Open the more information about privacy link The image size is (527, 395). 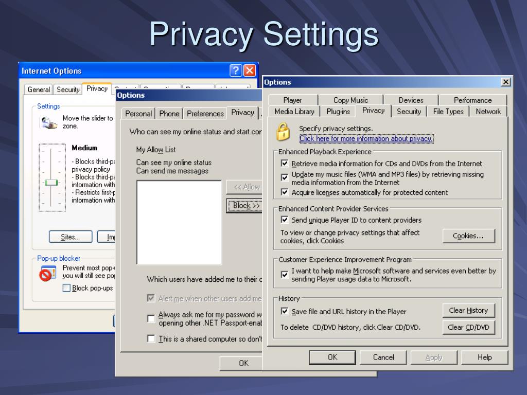[x=366, y=138]
